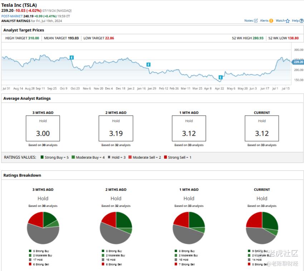Click the Tesla Inc (TSLA) title

pyautogui.click(x=19, y=5)
